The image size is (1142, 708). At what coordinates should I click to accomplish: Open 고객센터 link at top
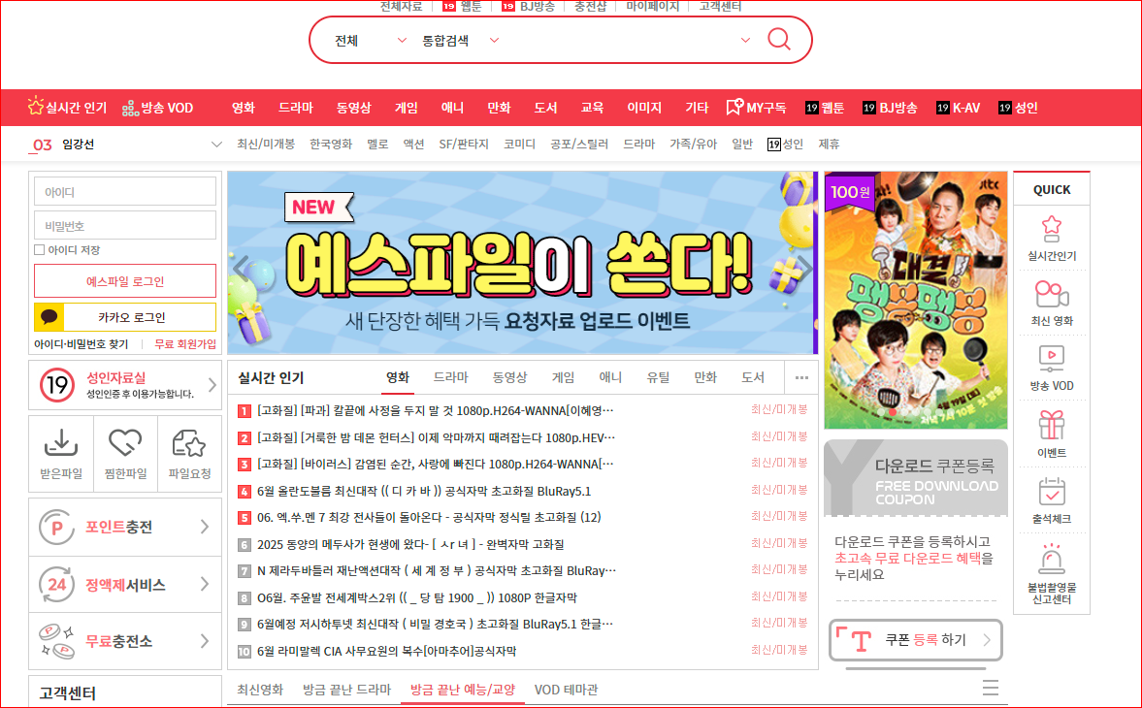720,7
